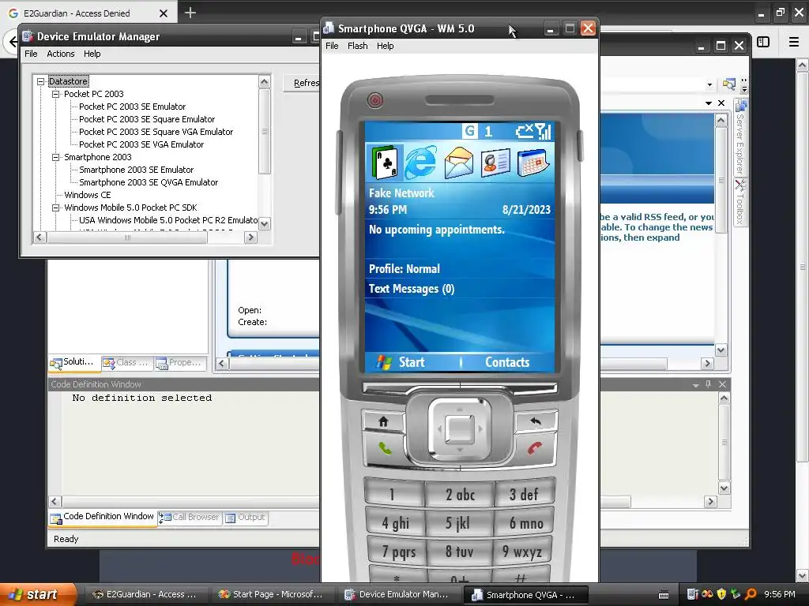The height and width of the screenshot is (606, 809).
Task: Tap the red power button on phone
Action: [375, 100]
